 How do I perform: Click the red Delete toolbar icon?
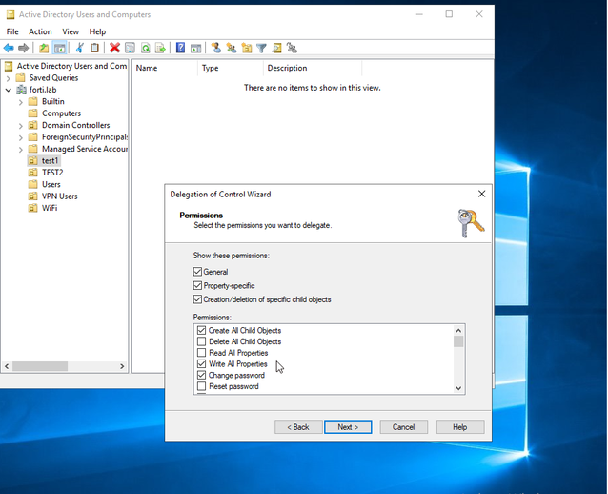114,48
